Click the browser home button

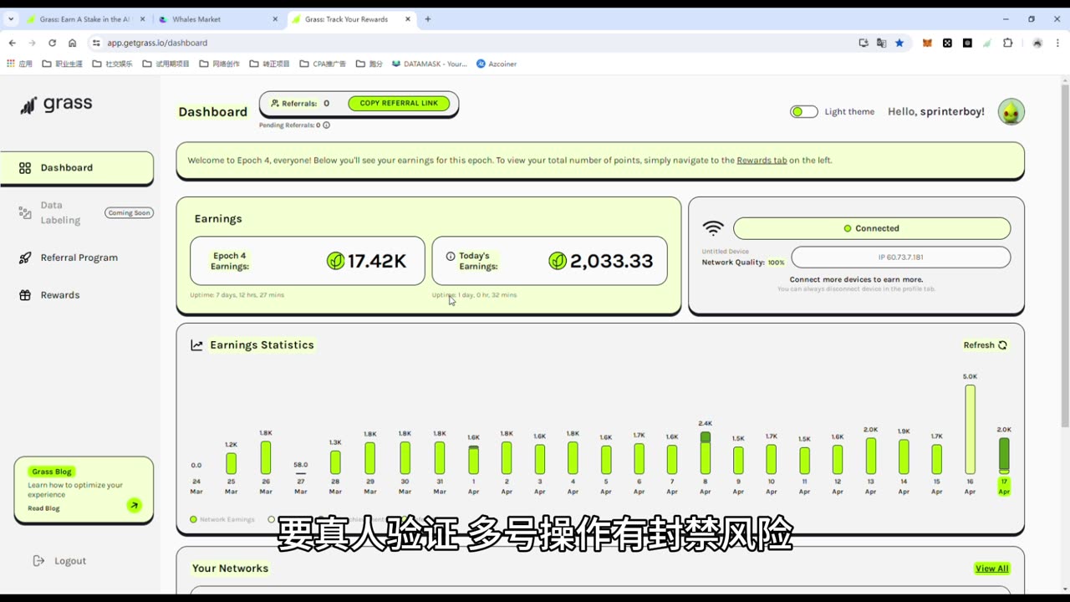[72, 43]
